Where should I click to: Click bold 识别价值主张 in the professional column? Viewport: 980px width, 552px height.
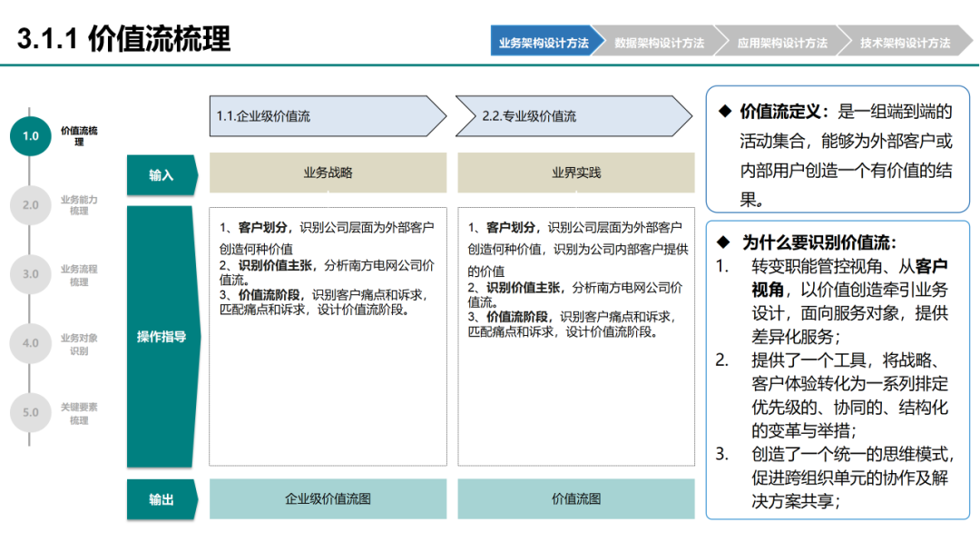click(524, 288)
